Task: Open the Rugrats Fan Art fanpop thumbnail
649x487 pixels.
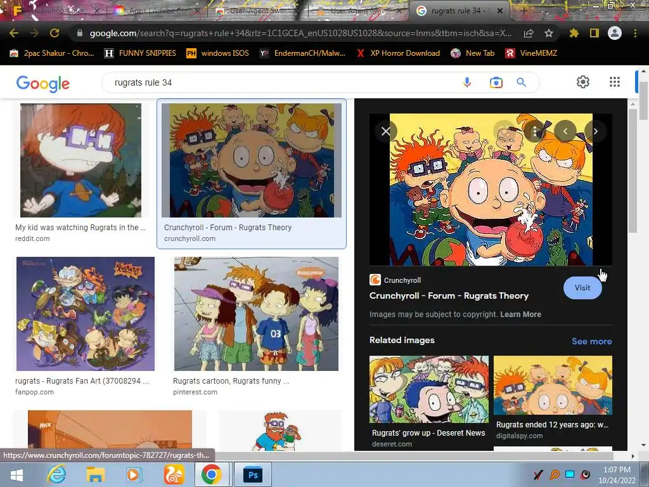Action: [86, 313]
